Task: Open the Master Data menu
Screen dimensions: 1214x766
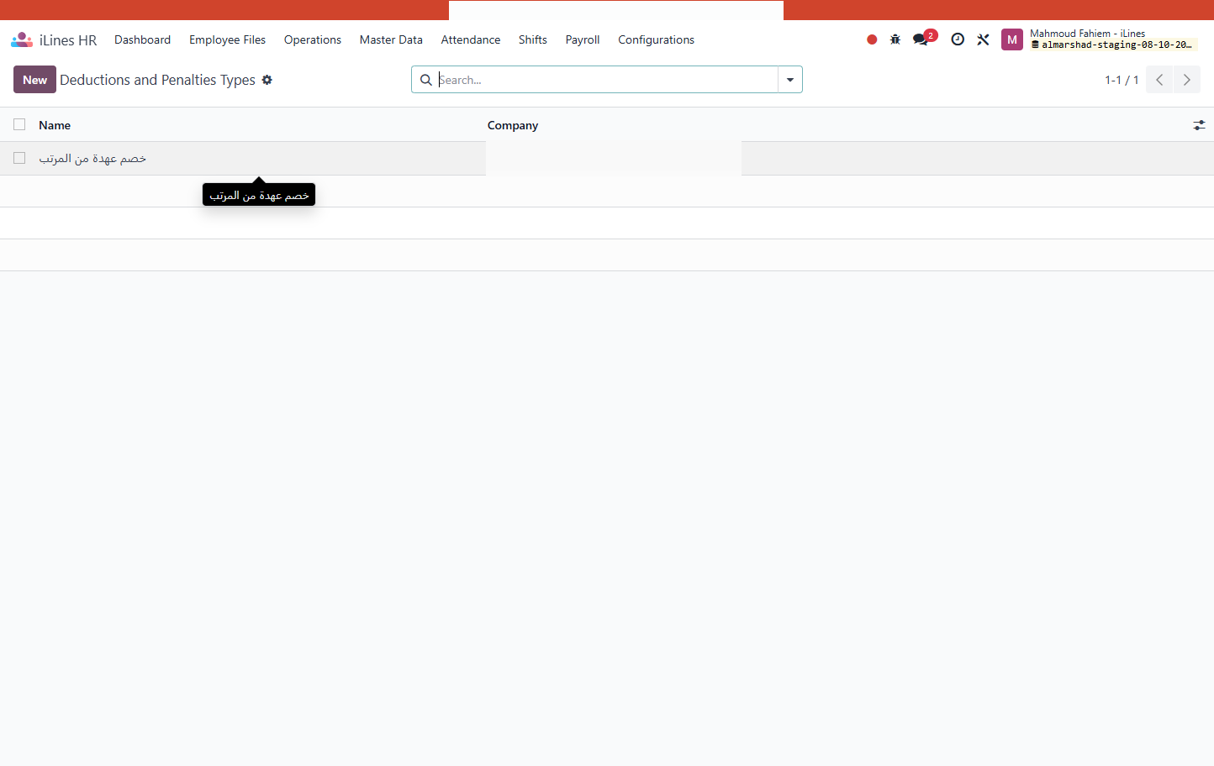Action: (x=391, y=39)
